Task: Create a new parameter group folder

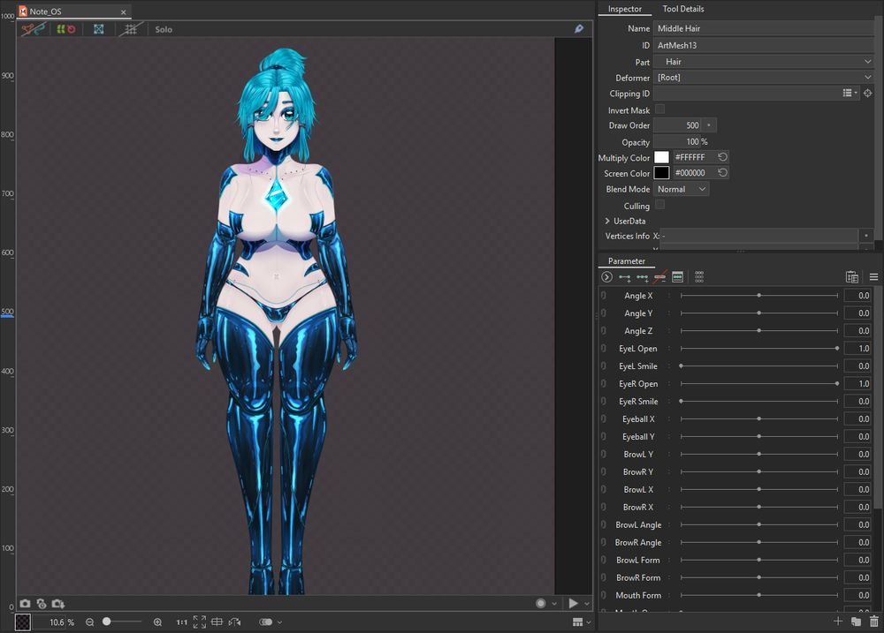Action: (x=856, y=622)
